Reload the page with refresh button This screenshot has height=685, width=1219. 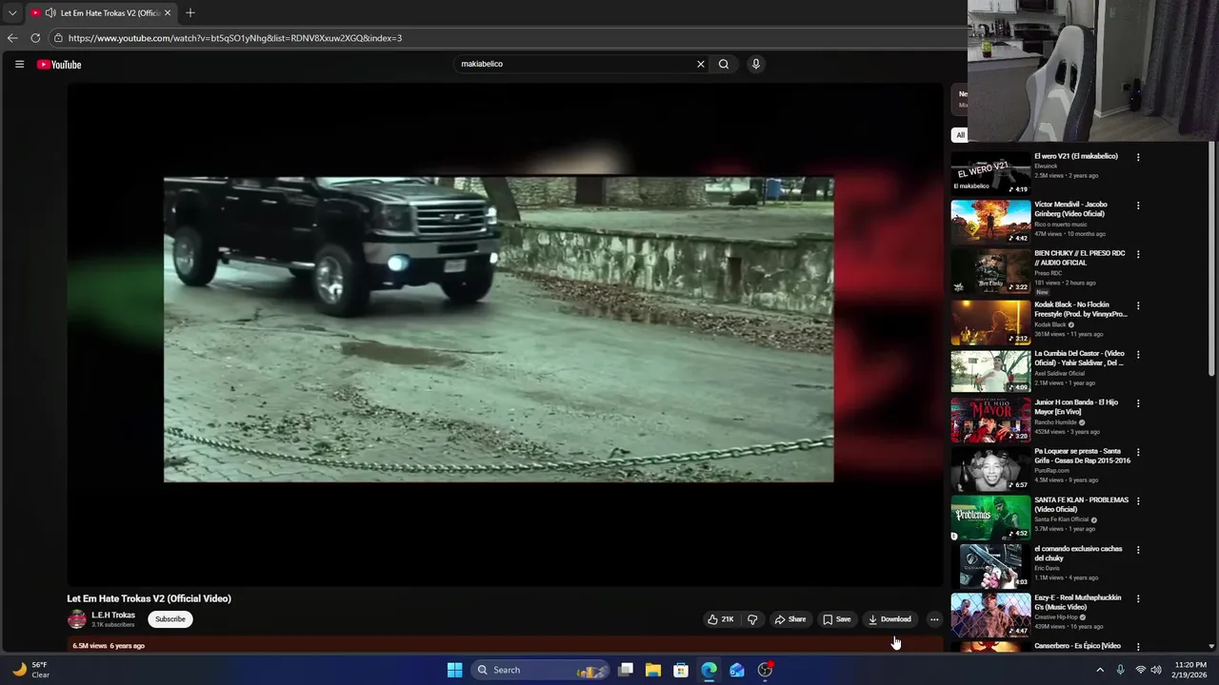click(x=35, y=38)
